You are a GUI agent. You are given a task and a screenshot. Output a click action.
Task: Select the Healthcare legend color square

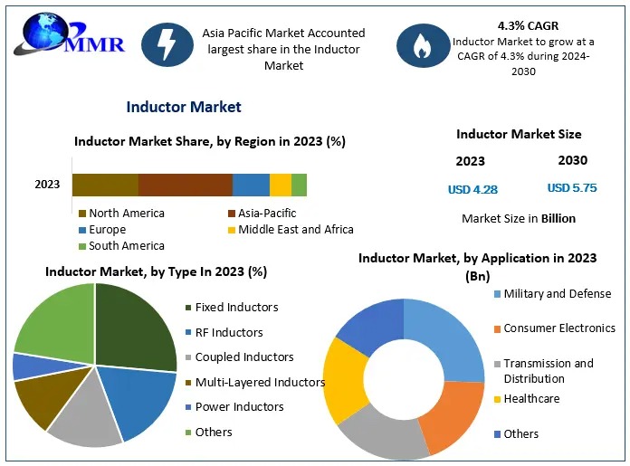pos(497,399)
